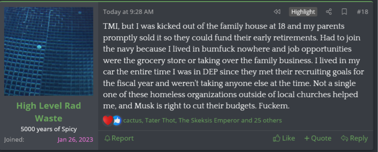Open Tater Thot's profile link
The width and height of the screenshot is (378, 152).
pyautogui.click(x=160, y=120)
